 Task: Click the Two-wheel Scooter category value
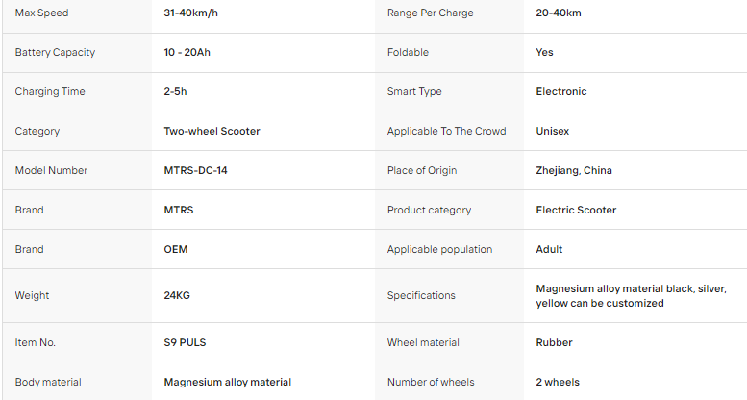(212, 131)
